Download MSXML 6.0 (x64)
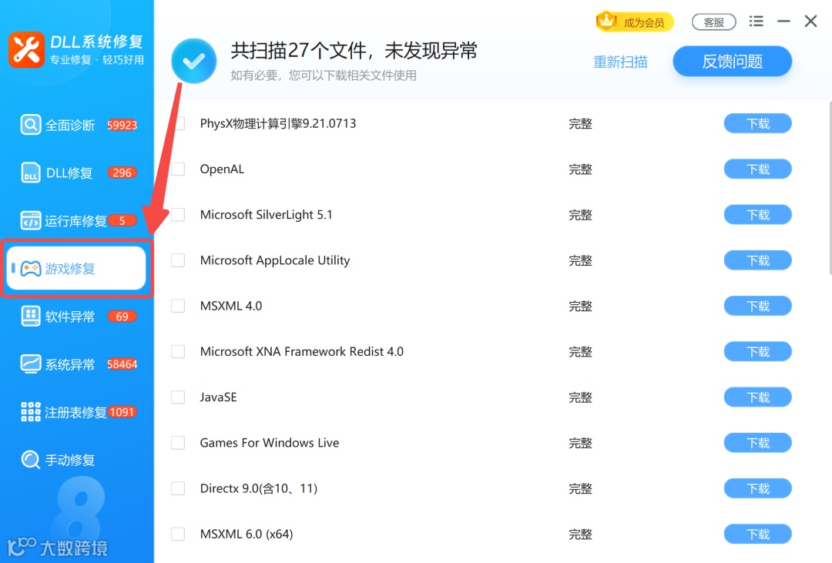This screenshot has width=832, height=563. 758,535
